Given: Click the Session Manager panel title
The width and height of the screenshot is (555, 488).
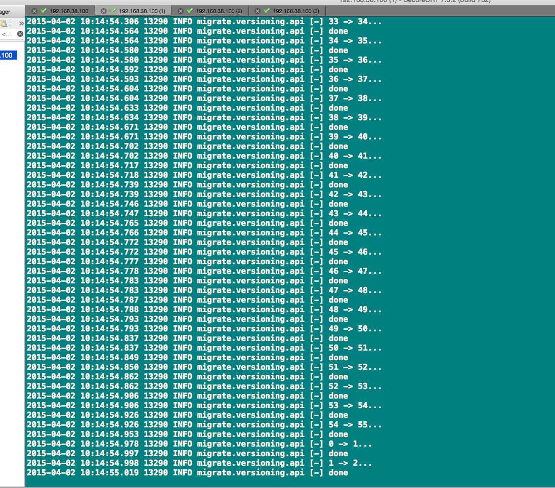Looking at the screenshot, I should point(5,12).
